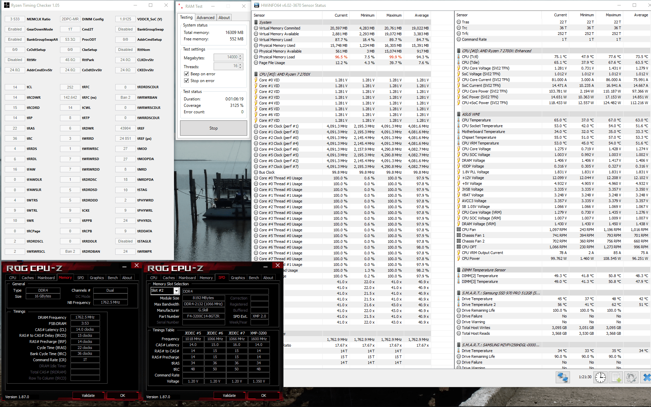This screenshot has height=407, width=651.
Task: Click the tCL value field showing 14
Action: click(15, 87)
